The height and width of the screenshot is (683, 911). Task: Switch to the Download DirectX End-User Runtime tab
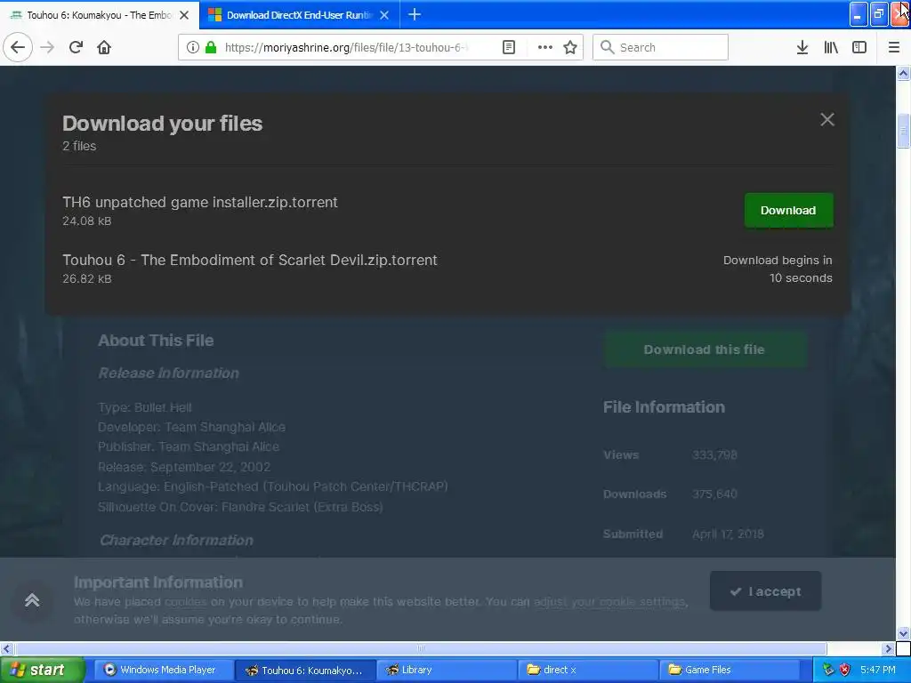(x=299, y=15)
